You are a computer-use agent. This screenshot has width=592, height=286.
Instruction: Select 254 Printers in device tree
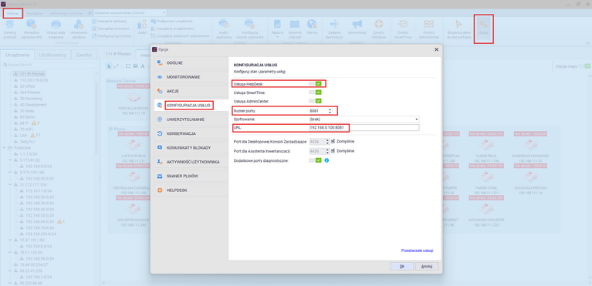point(30,93)
